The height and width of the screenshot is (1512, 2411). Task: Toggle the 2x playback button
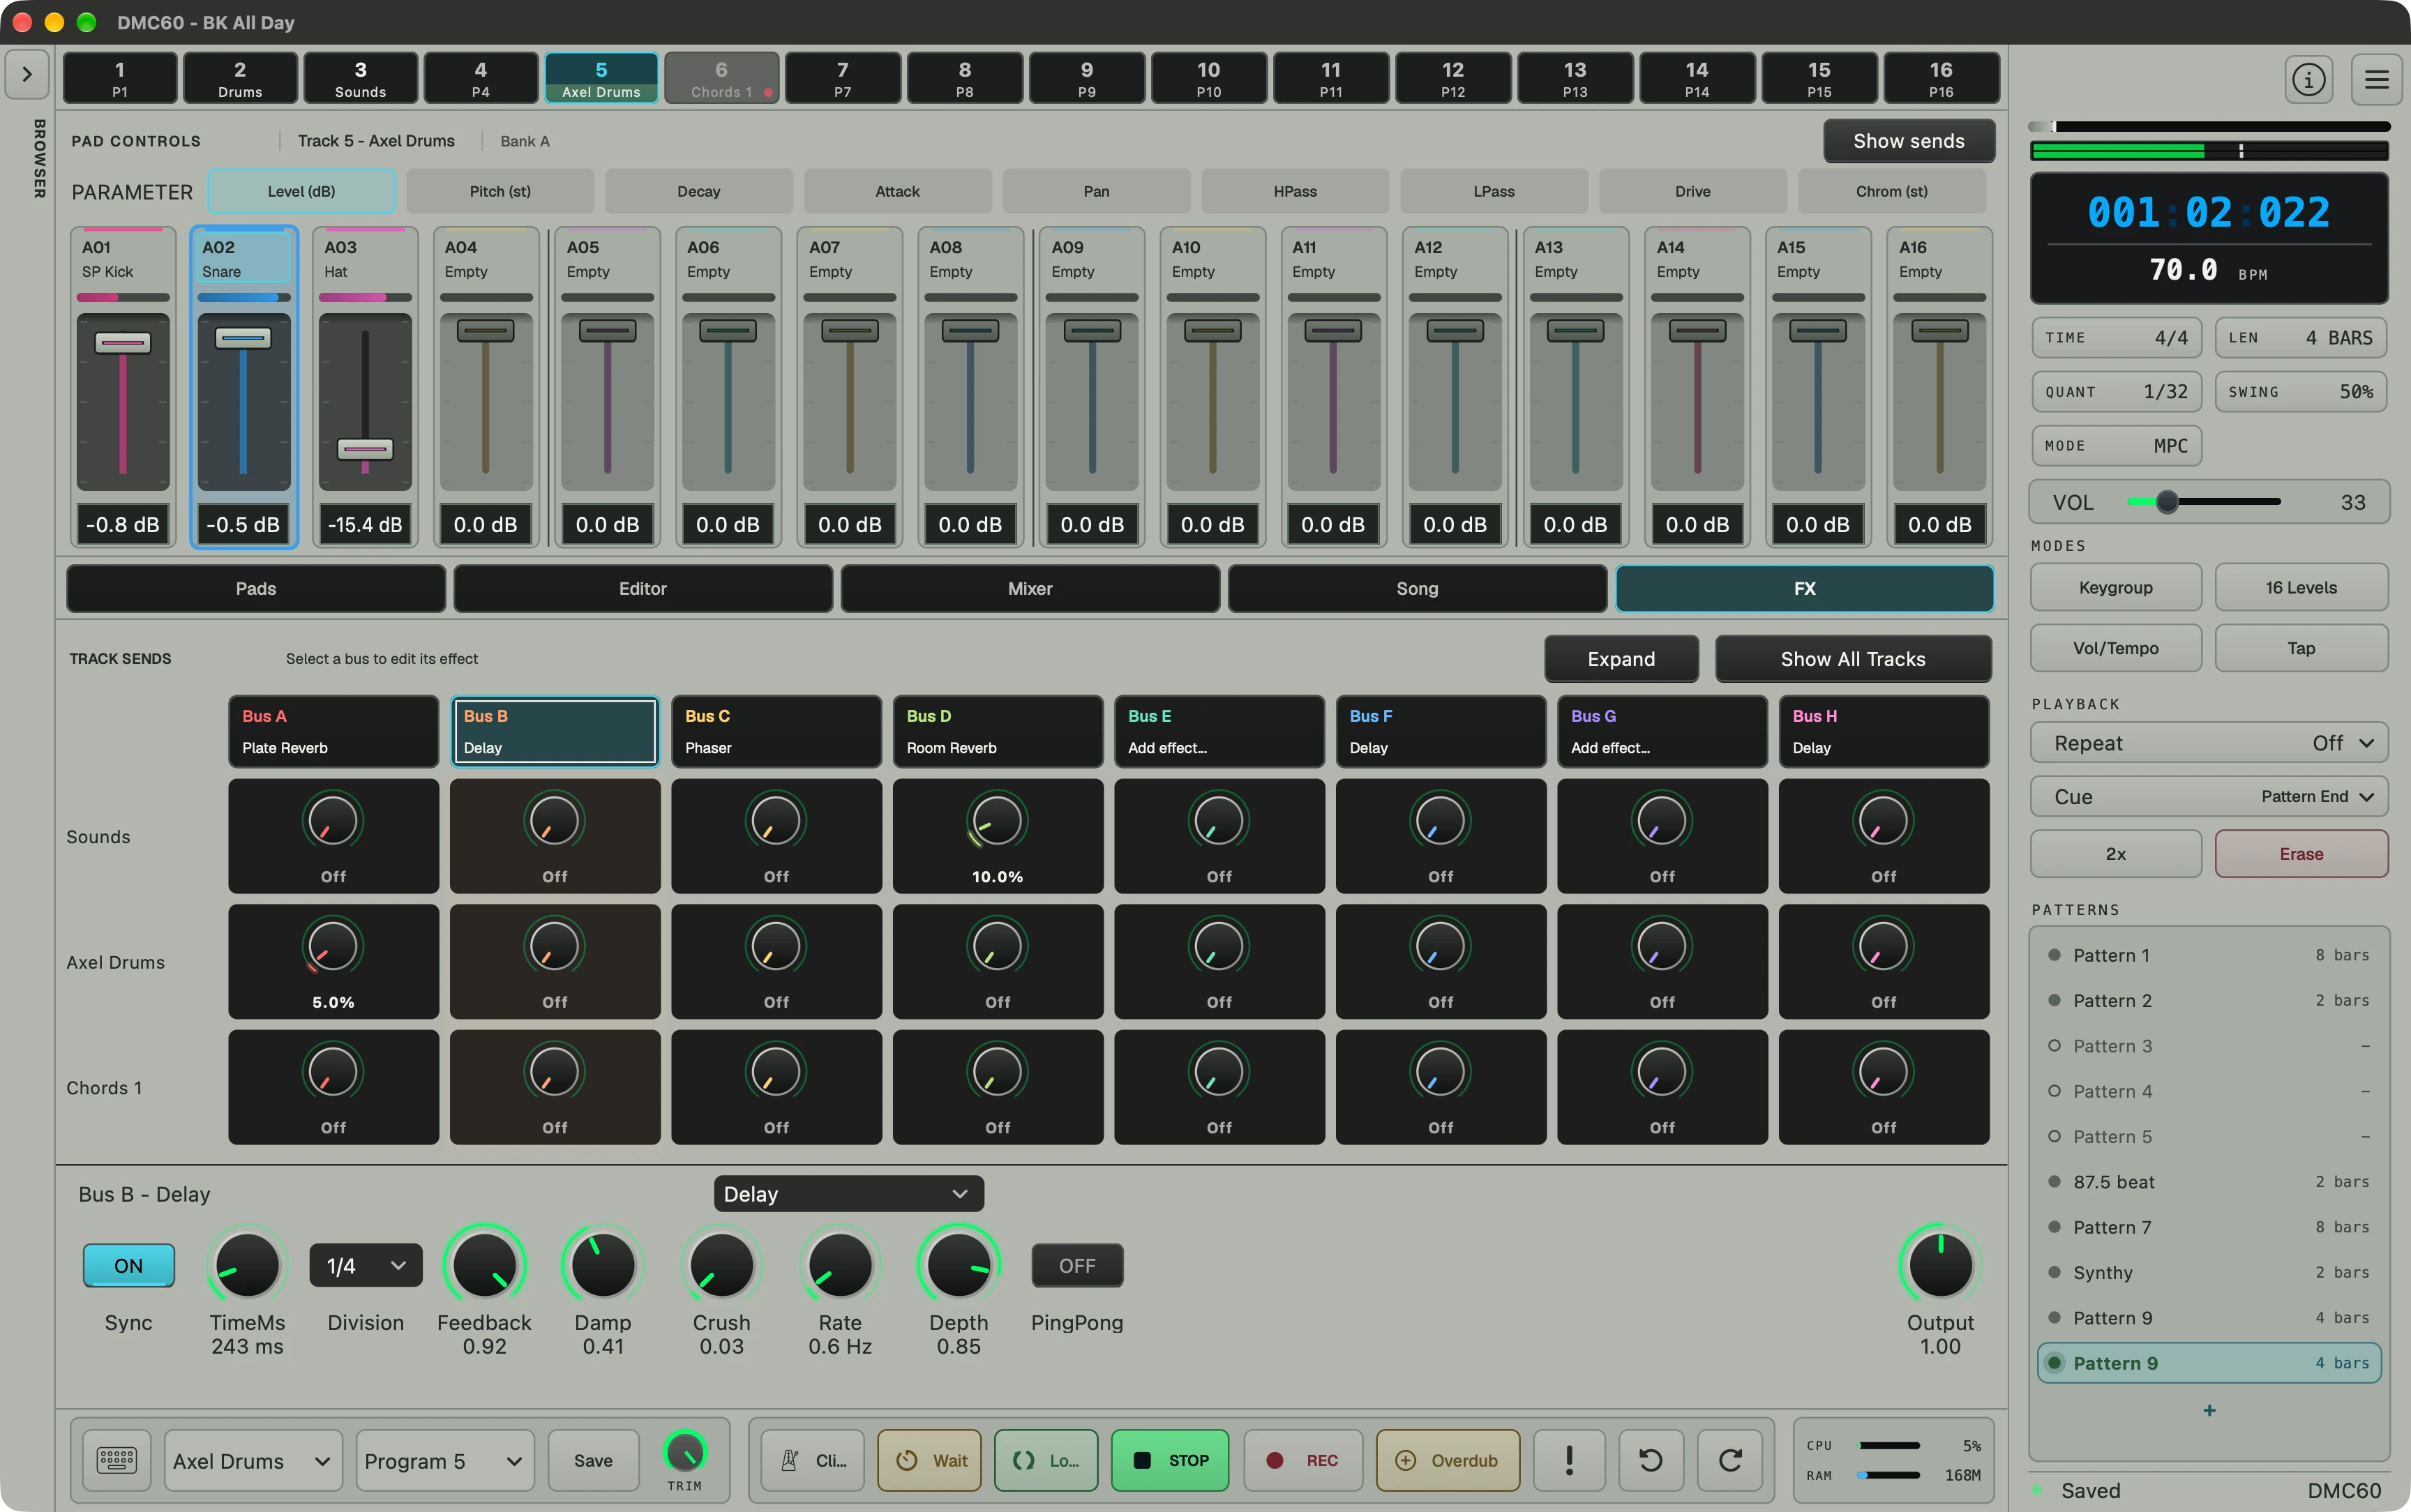[2116, 854]
